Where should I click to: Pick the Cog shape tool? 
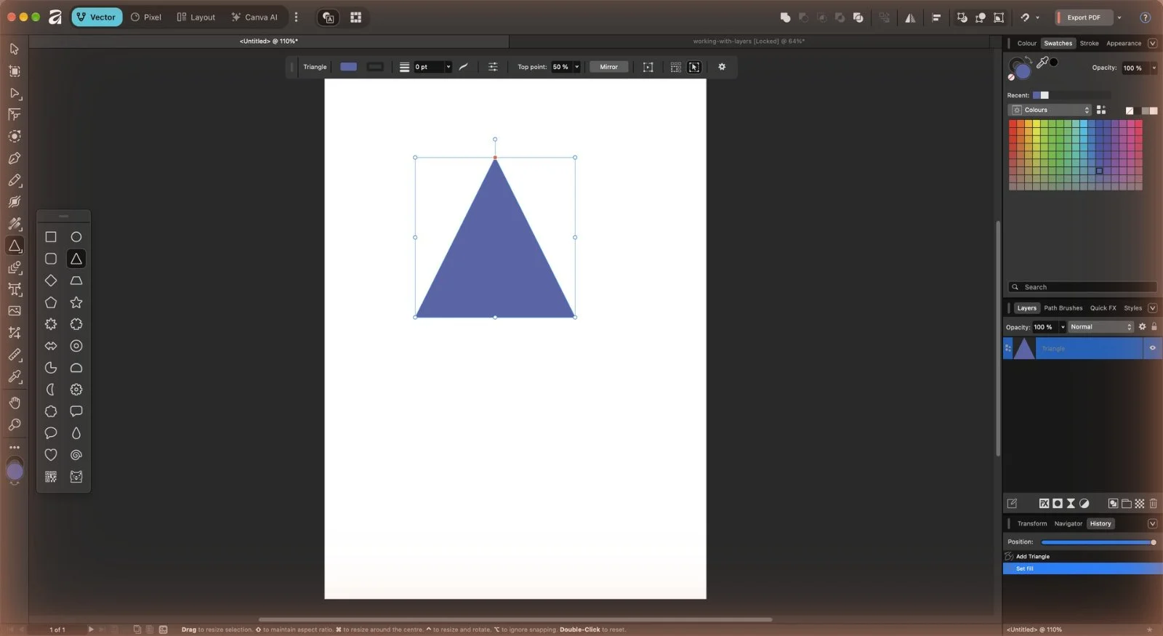(76, 390)
